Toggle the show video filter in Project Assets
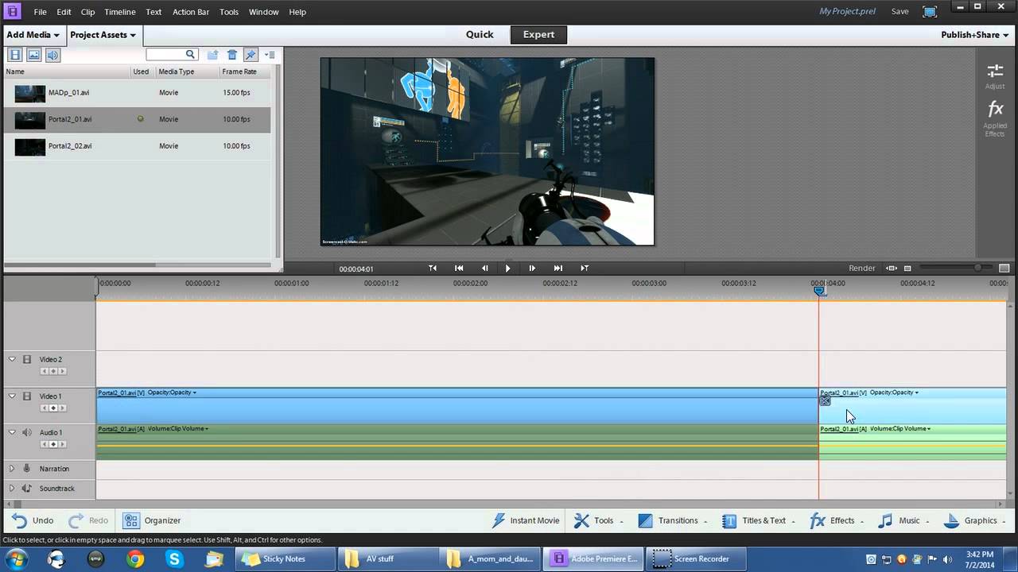 pos(14,55)
